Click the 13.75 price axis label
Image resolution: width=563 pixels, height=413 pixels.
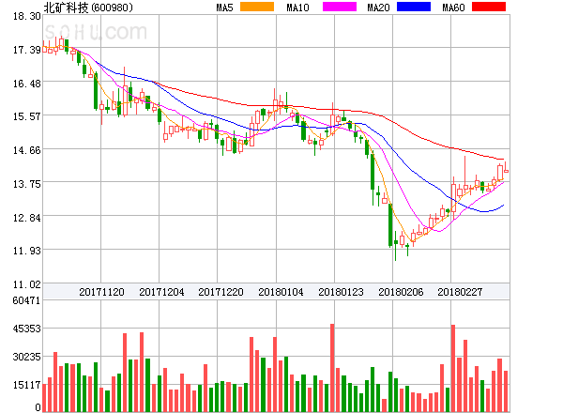coord(27,184)
